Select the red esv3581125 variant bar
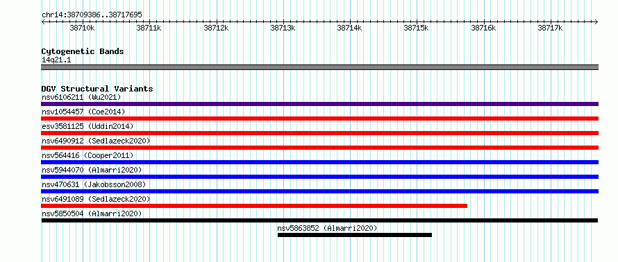 click(x=319, y=133)
